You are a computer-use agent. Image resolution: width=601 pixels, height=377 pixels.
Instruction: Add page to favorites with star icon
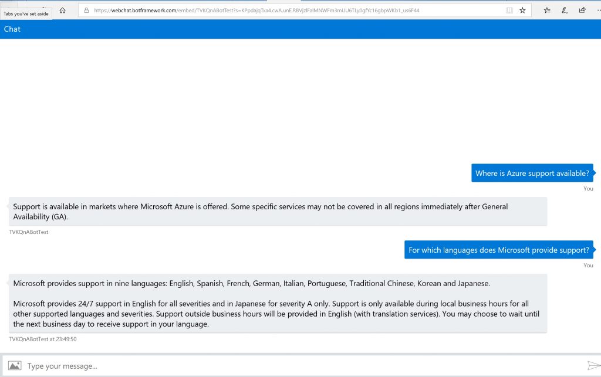point(522,10)
